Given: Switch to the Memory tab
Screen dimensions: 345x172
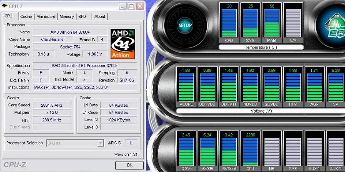Looking at the screenshot, I should (67, 17).
